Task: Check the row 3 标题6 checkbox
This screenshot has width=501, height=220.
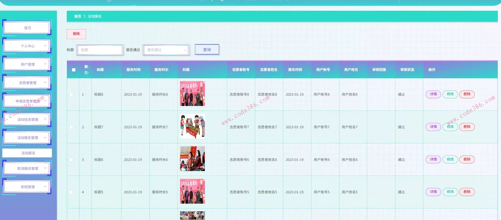Action: [x=71, y=160]
